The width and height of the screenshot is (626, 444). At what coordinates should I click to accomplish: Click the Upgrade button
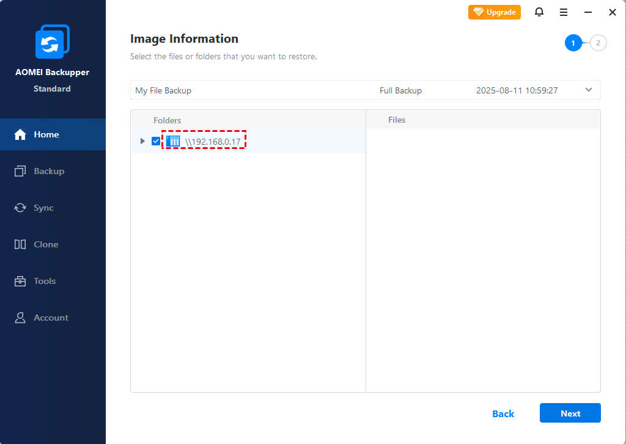point(495,12)
